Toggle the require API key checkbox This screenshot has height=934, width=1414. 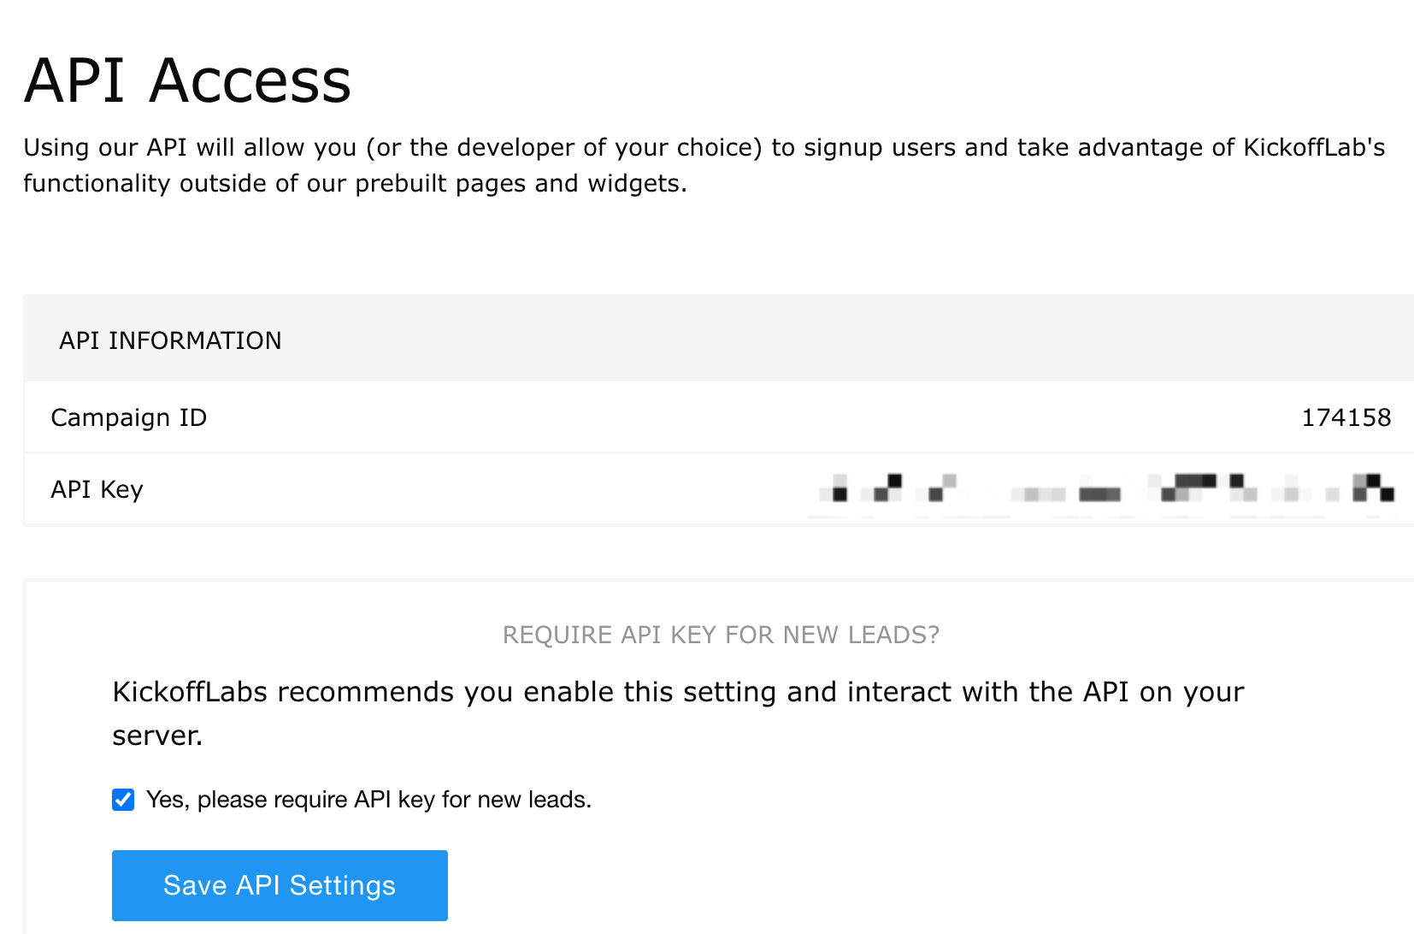click(123, 800)
